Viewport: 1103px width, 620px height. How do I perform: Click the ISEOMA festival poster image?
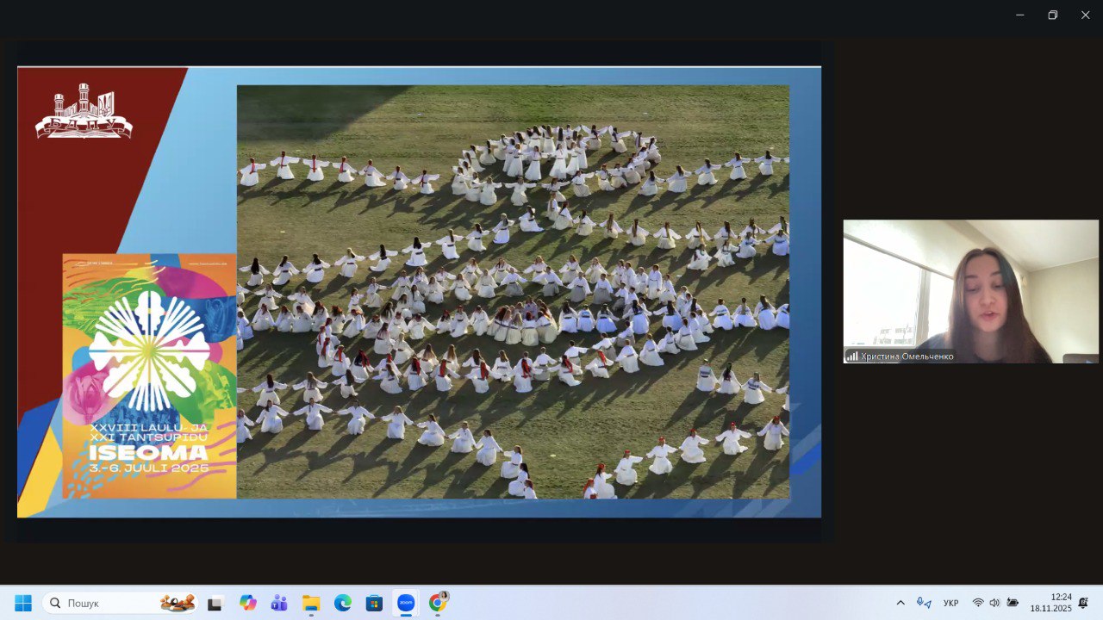149,375
